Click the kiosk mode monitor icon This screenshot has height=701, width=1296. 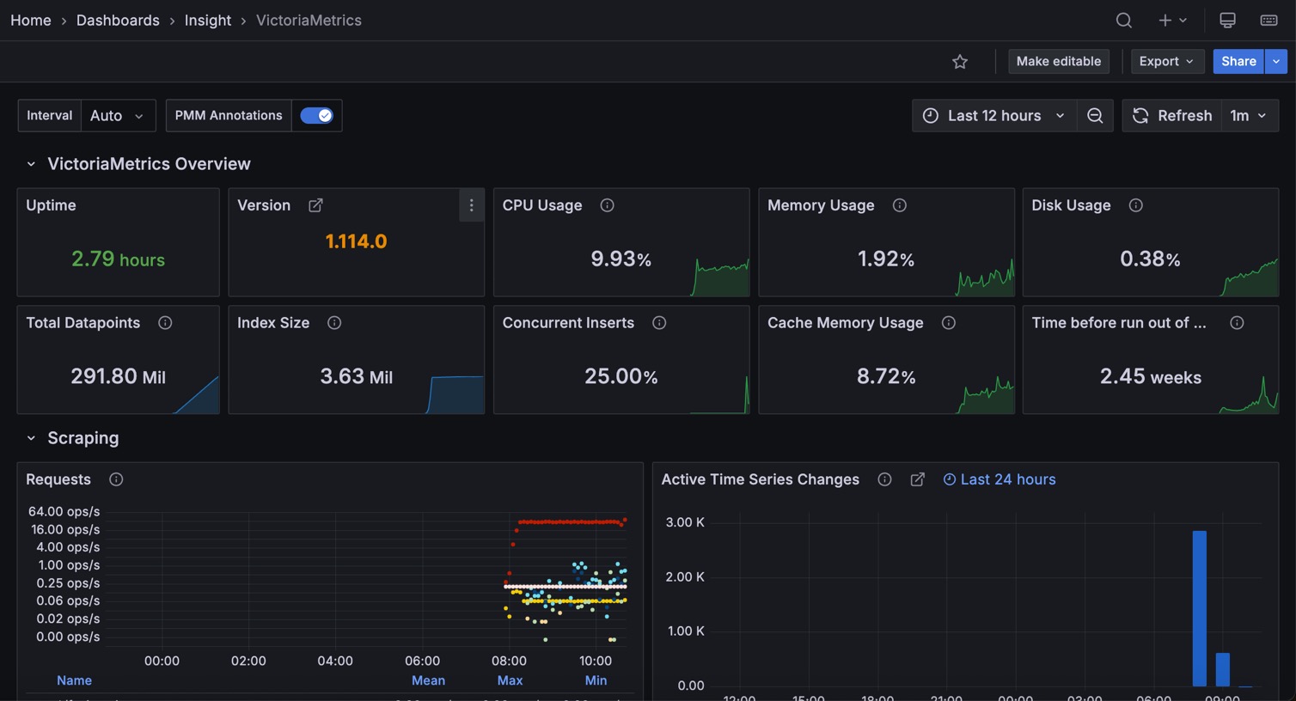[1227, 20]
